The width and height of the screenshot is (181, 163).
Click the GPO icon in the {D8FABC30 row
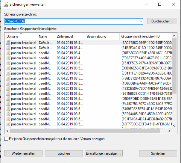(x=8, y=53)
